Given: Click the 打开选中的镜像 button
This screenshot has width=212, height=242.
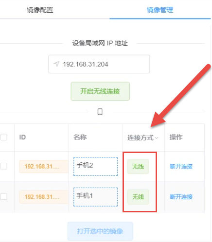Looking at the screenshot, I should [100, 231].
